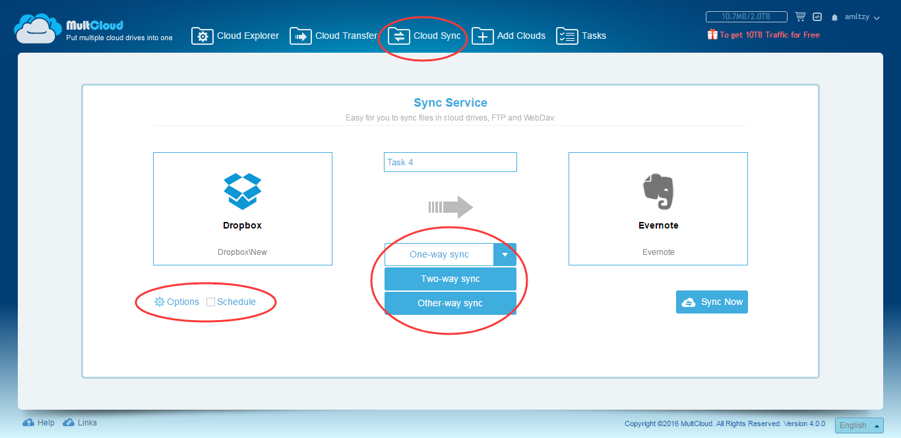The height and width of the screenshot is (438, 901).
Task: Switch to Cloud Sync tab
Action: 425,36
